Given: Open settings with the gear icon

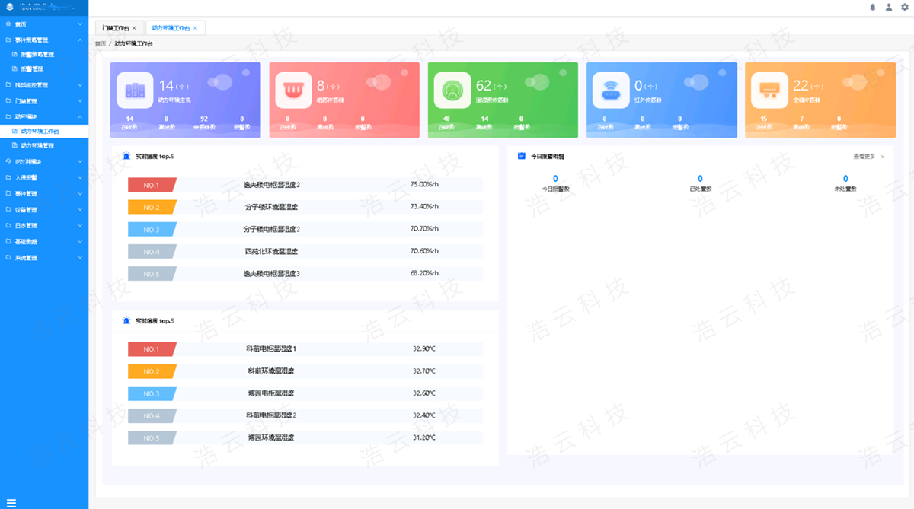Looking at the screenshot, I should click(x=905, y=8).
